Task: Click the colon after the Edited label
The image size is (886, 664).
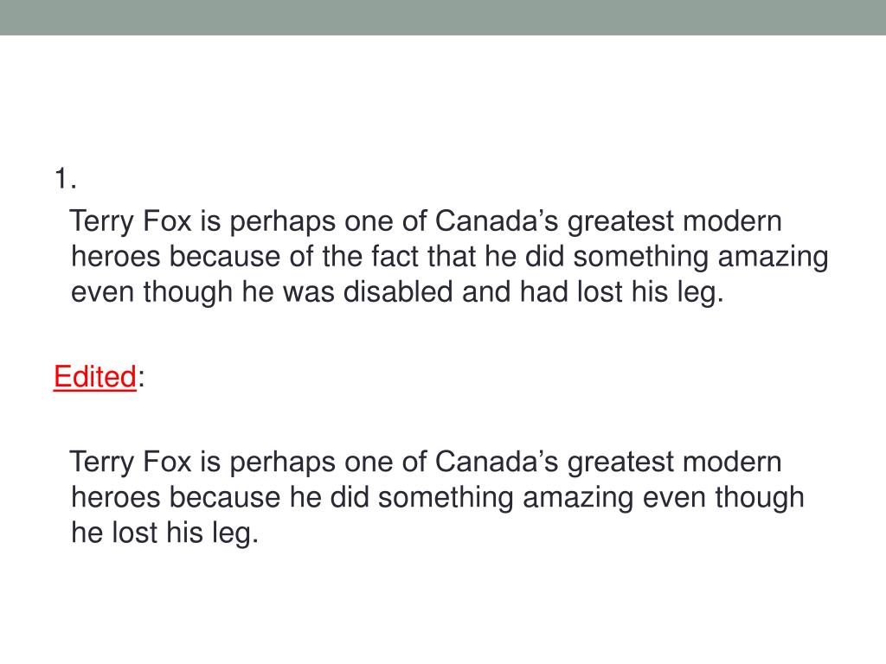Action: pos(141,379)
